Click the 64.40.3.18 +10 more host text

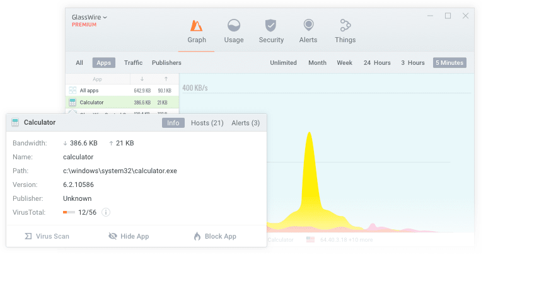click(347, 240)
